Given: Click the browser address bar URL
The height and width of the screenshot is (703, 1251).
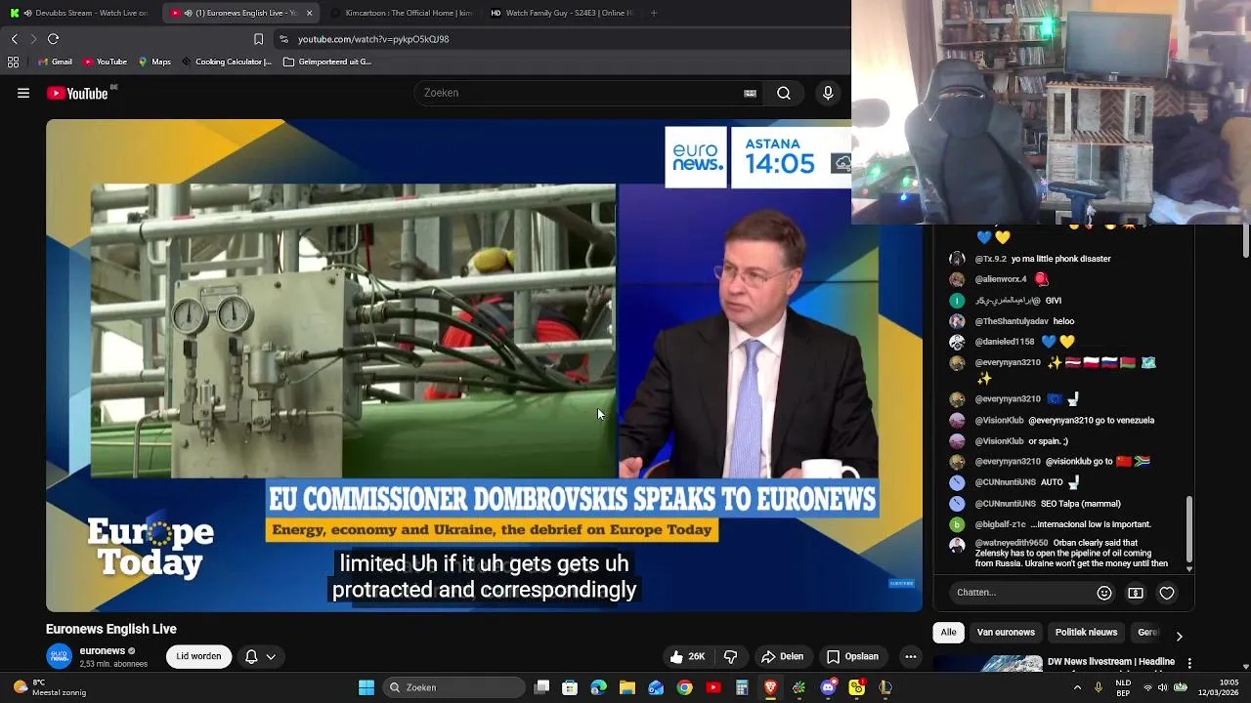Looking at the screenshot, I should coord(373,39).
